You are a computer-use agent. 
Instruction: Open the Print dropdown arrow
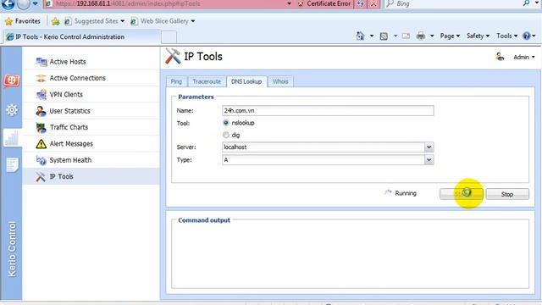(432, 36)
